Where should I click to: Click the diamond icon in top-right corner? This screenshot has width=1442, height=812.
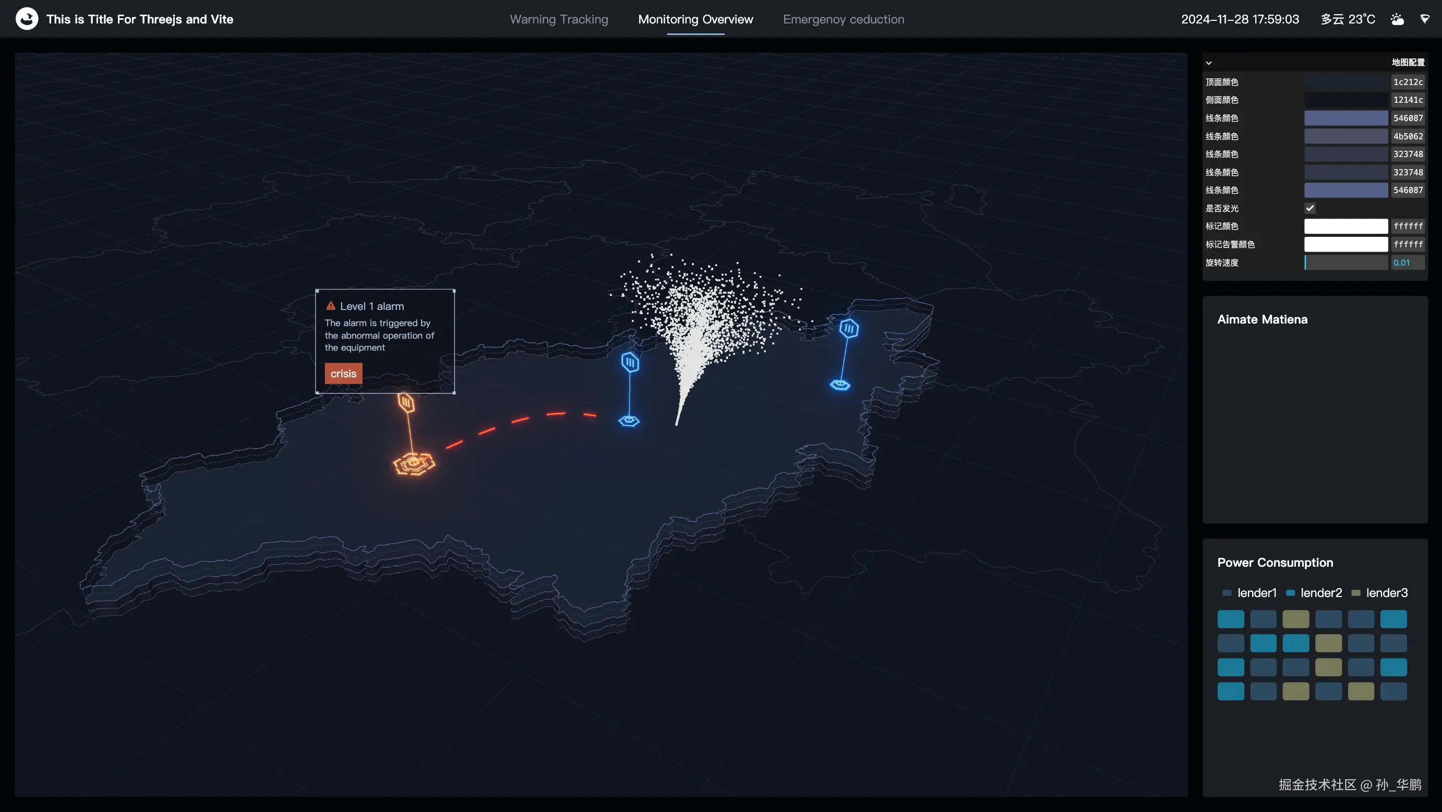(x=1425, y=20)
